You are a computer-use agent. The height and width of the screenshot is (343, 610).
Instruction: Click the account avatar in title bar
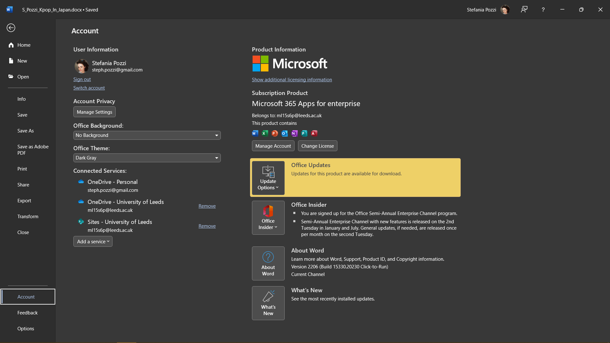click(x=505, y=10)
